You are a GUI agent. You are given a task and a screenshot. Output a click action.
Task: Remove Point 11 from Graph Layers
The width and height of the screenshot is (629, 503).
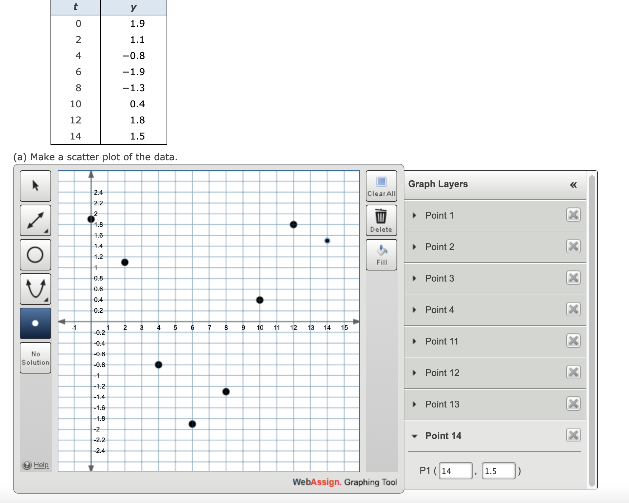click(573, 341)
